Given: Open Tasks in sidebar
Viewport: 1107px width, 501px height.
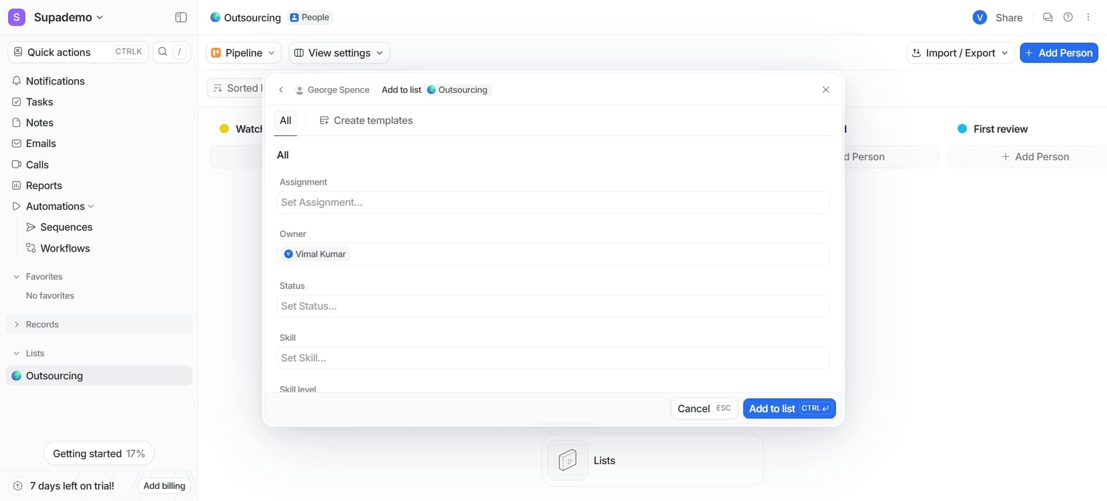Looking at the screenshot, I should pyautogui.click(x=39, y=101).
